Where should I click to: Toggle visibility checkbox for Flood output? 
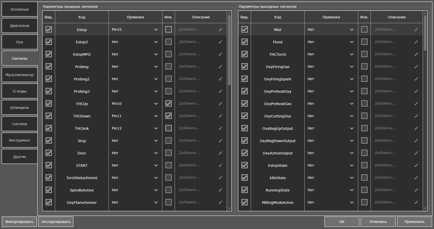point(244,42)
